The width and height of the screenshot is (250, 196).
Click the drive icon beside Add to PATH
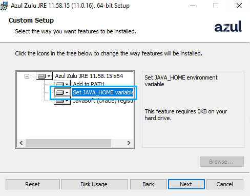(60, 84)
